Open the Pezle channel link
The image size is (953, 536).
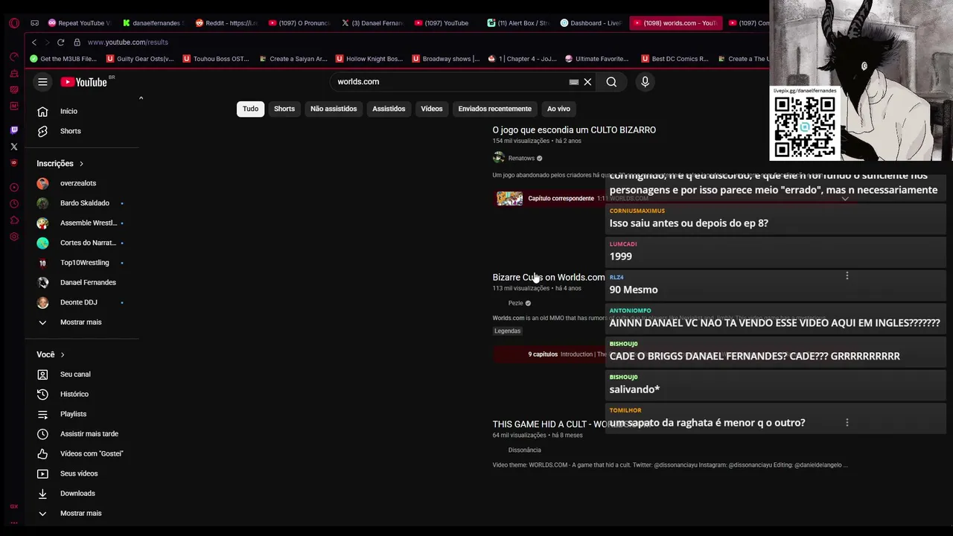[515, 303]
